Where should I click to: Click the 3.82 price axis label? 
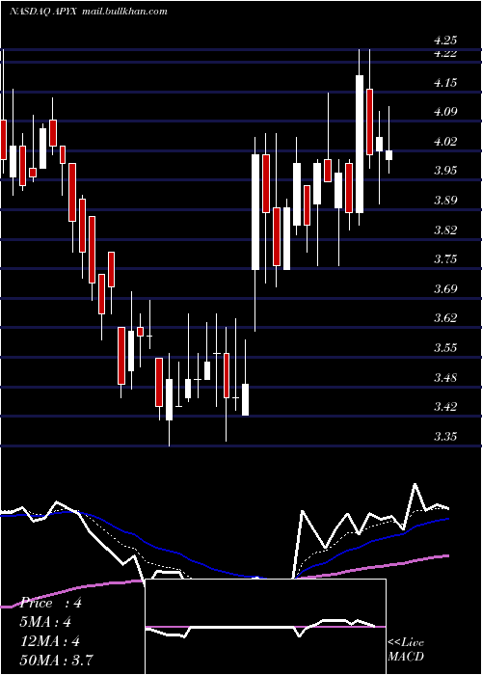(x=445, y=229)
